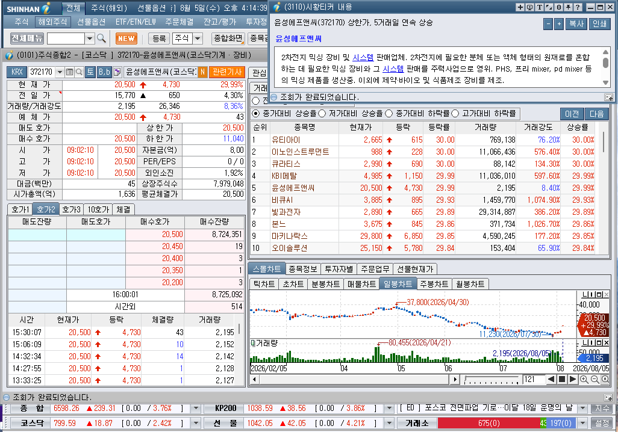
Task: Open the 종합 index selector dropdown
Action: (196, 409)
